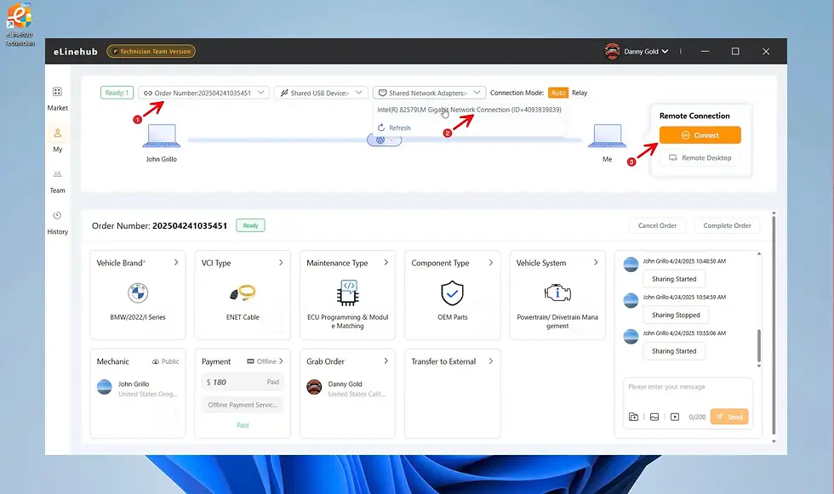Click the Ready: 1 status badge
This screenshot has height=494, width=834.
(117, 93)
